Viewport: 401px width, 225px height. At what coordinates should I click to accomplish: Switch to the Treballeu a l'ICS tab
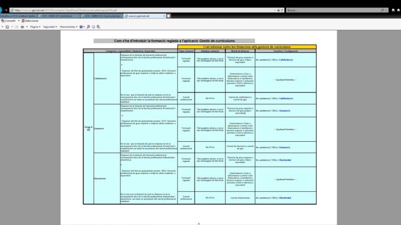18,16
